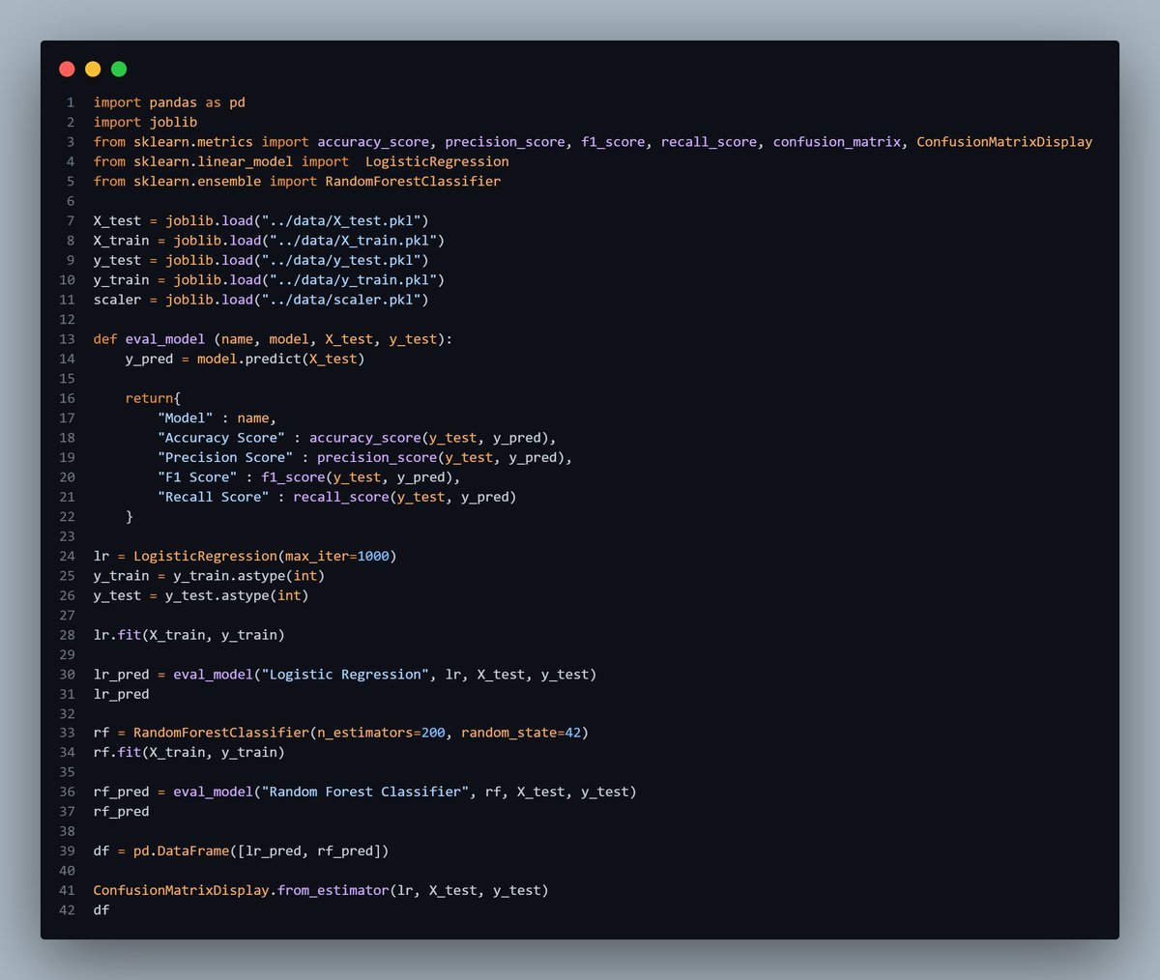
Task: Select "import pandas as pd" on line 1
Action: [x=169, y=102]
